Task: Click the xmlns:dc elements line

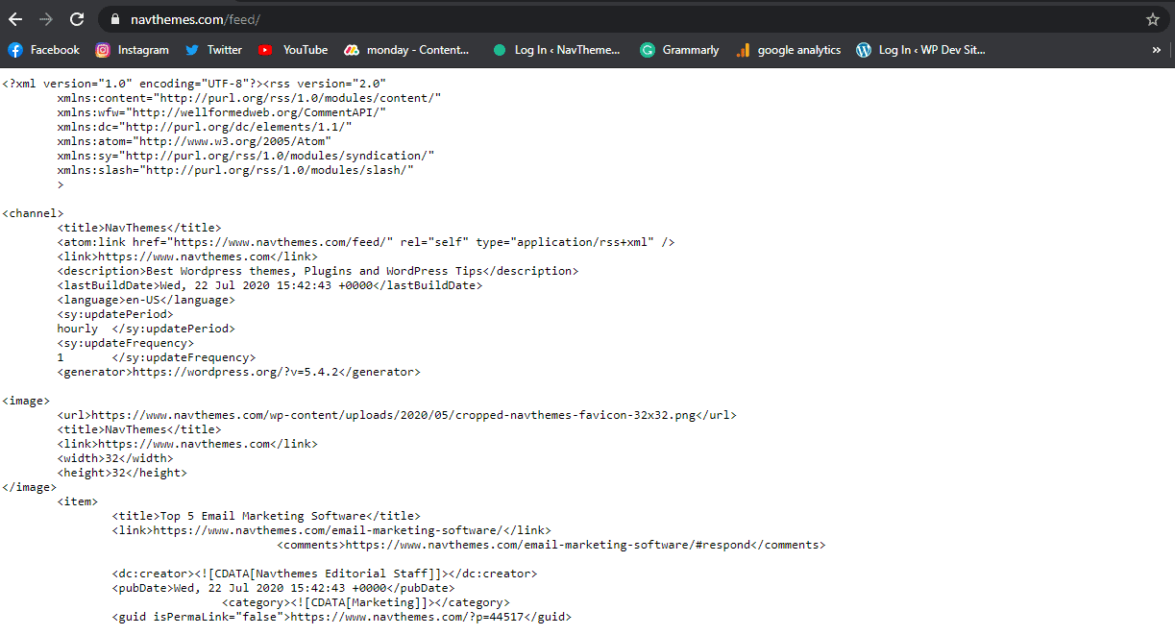Action: coord(205,127)
